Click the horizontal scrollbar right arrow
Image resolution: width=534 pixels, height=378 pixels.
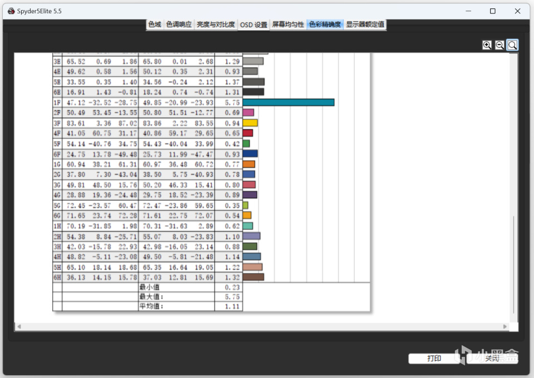(505, 326)
